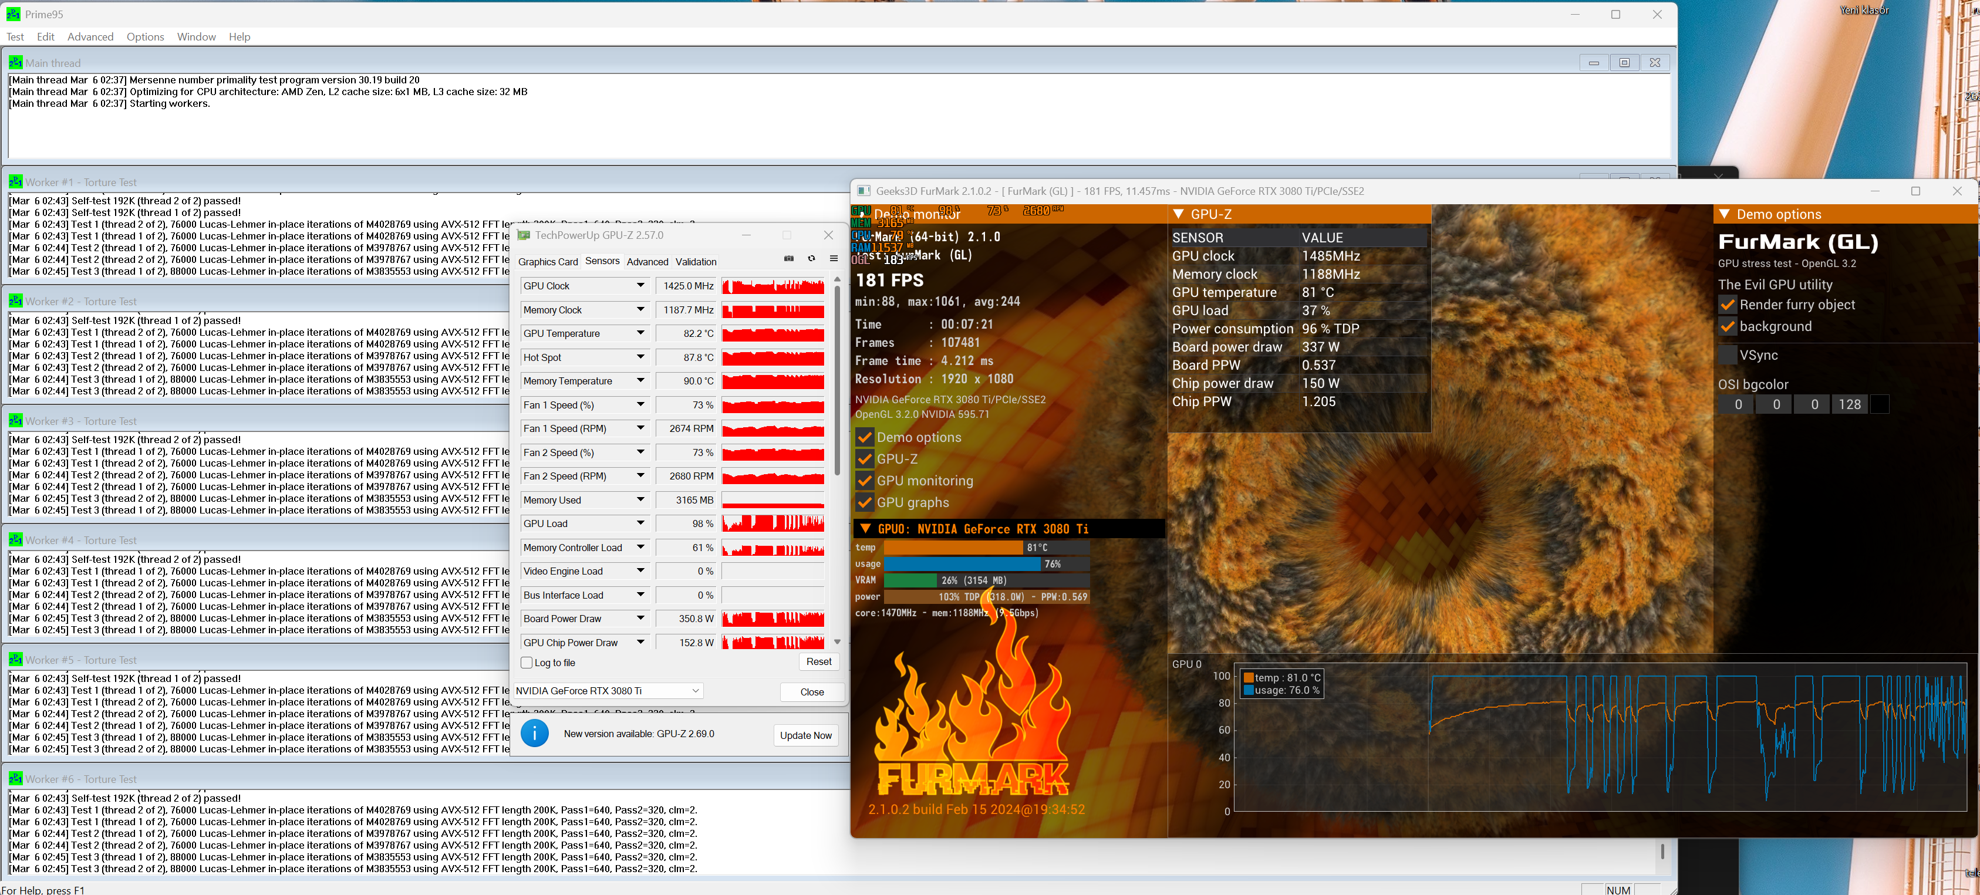Click the FurMark temp bar
Screen dimensions: 1980x895
click(987, 548)
